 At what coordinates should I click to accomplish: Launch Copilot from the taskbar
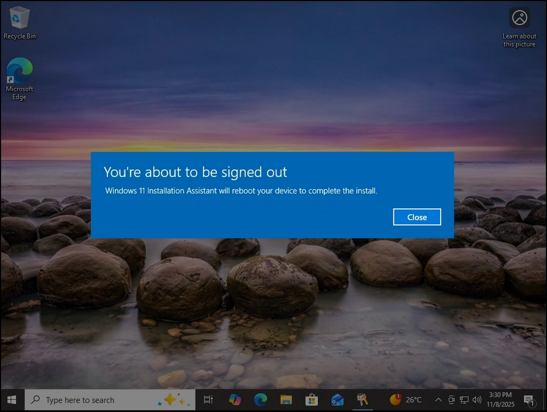point(235,400)
